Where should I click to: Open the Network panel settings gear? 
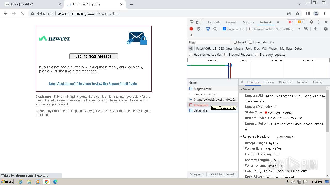click(326, 29)
